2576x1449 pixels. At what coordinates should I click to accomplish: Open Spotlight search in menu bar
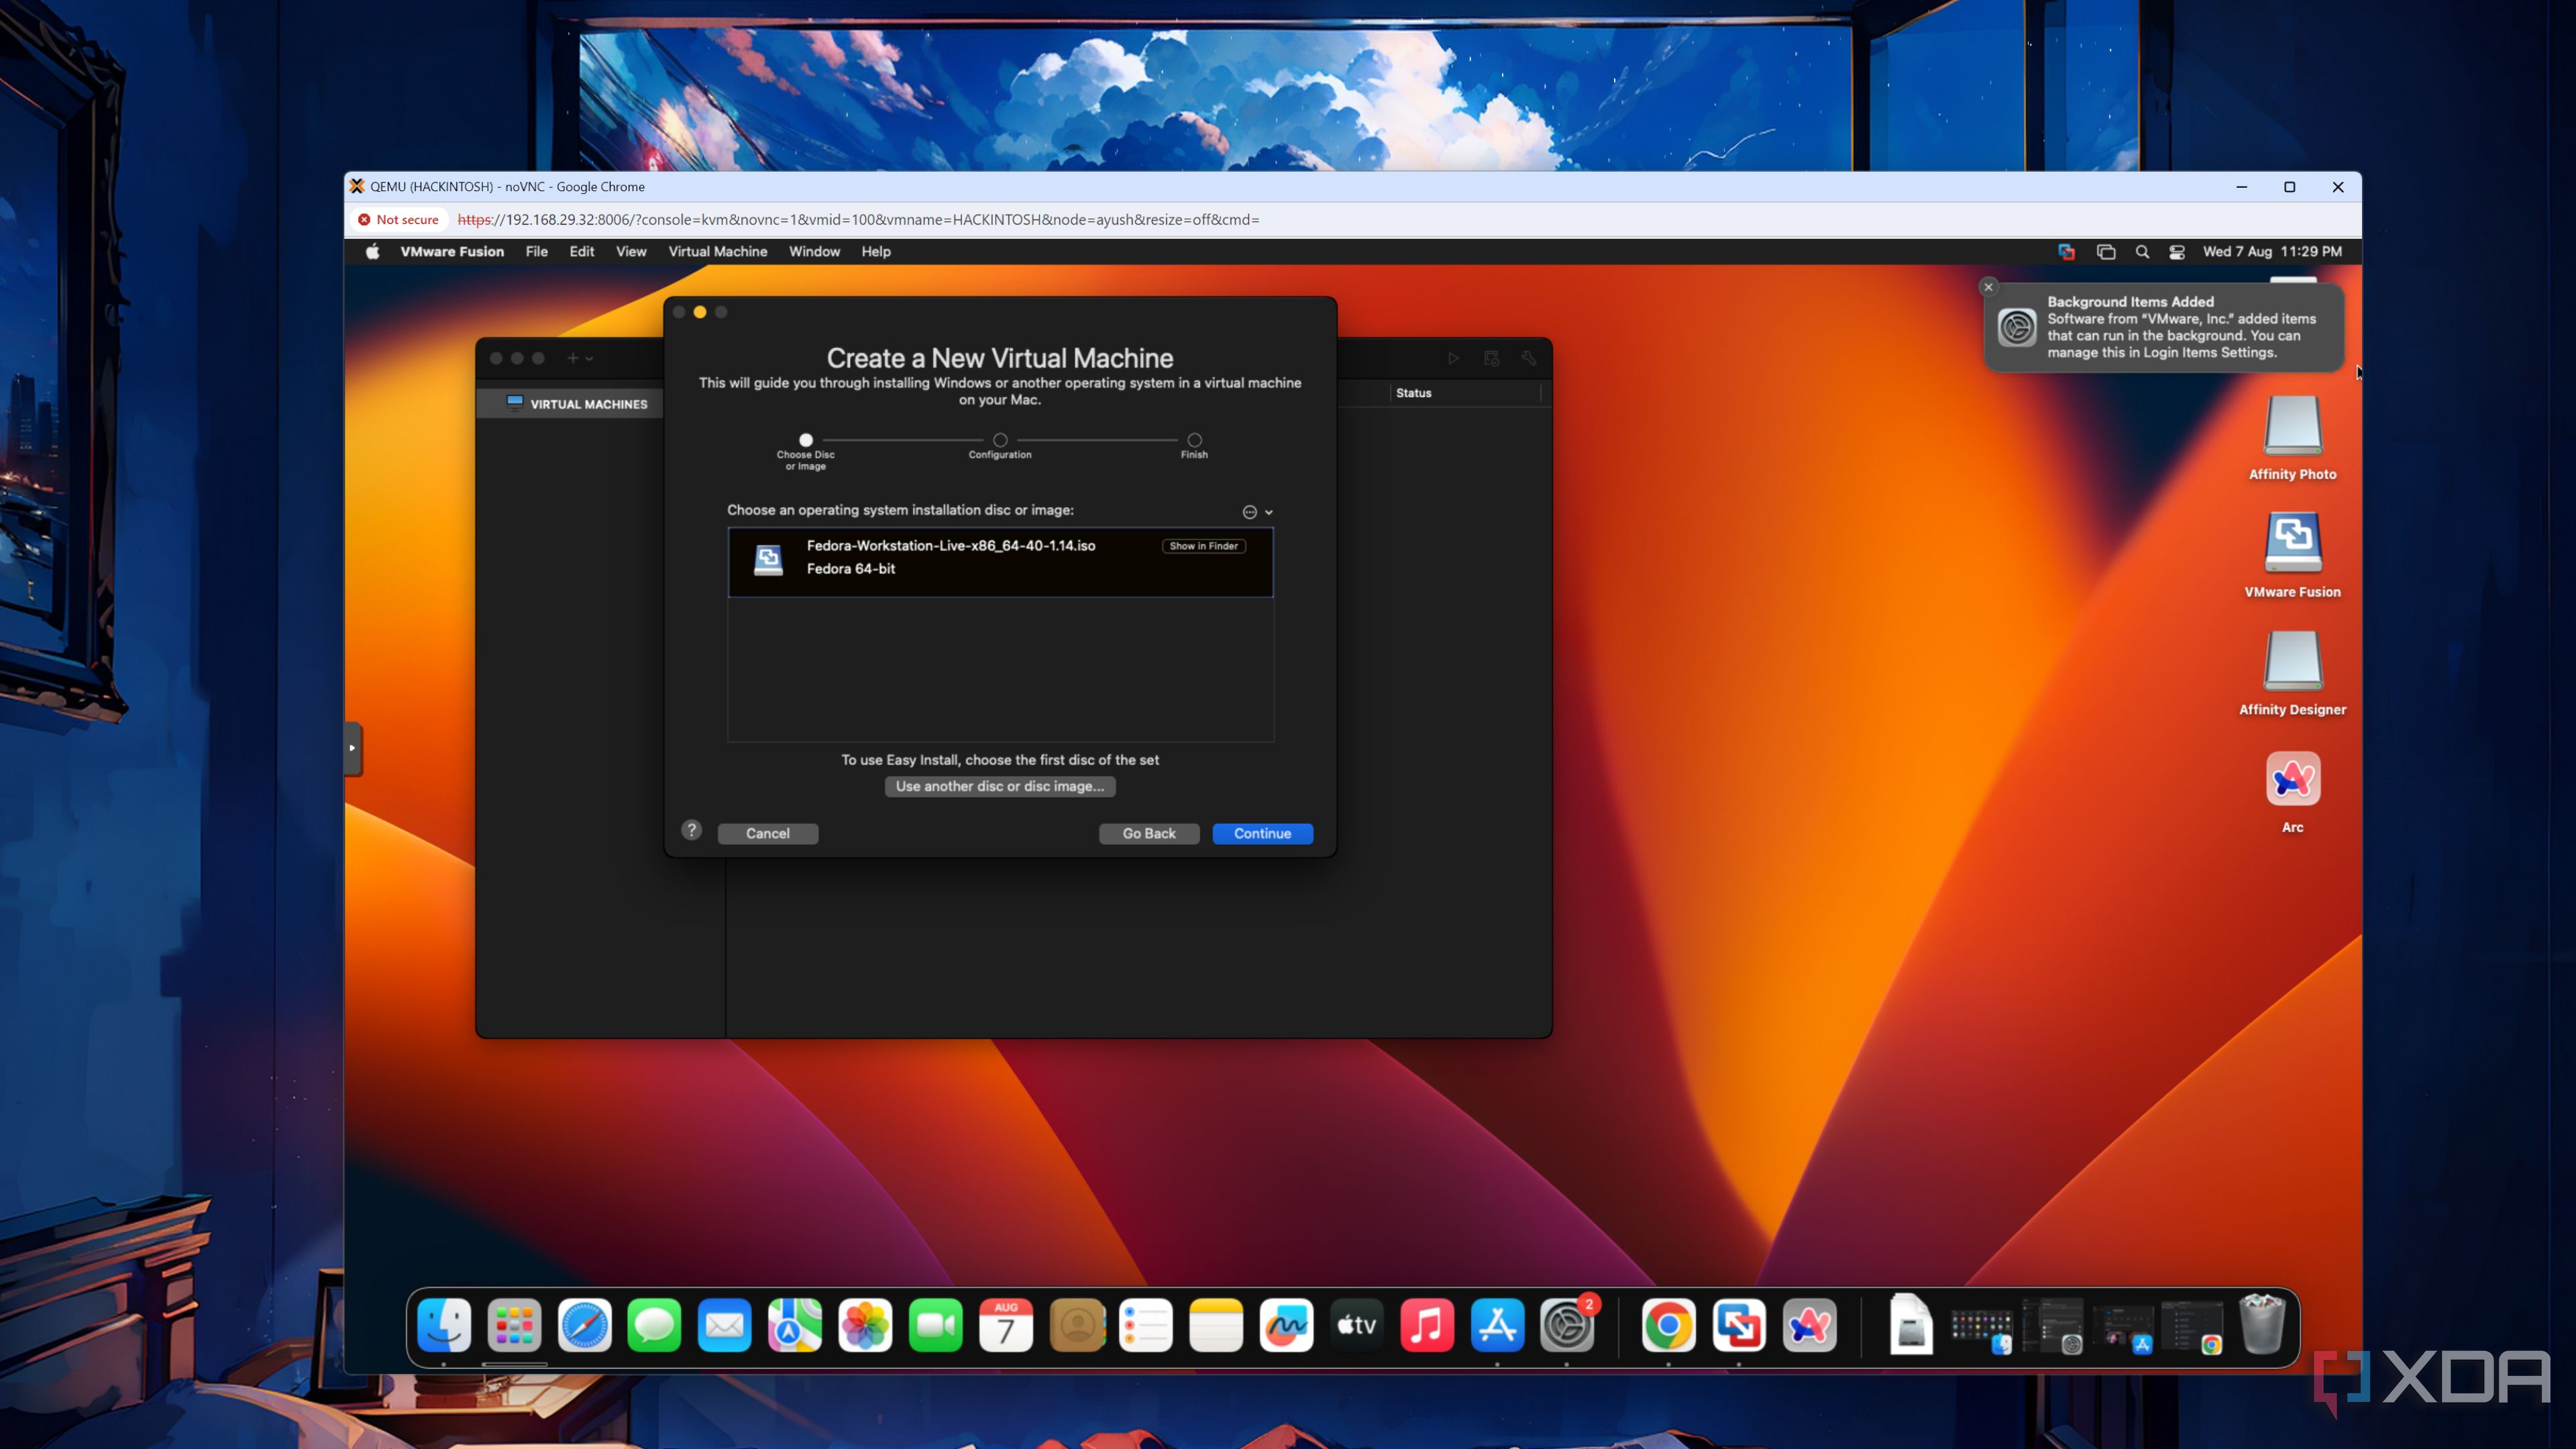(x=2142, y=252)
